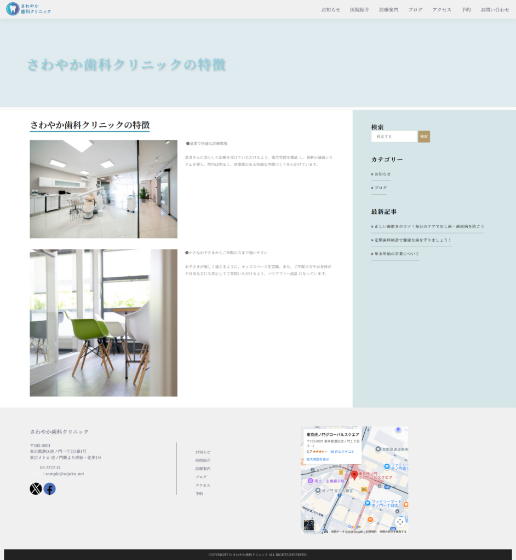Click the purple 領土・主権展示館 map marker
This screenshot has width=516, height=560.
311,481
